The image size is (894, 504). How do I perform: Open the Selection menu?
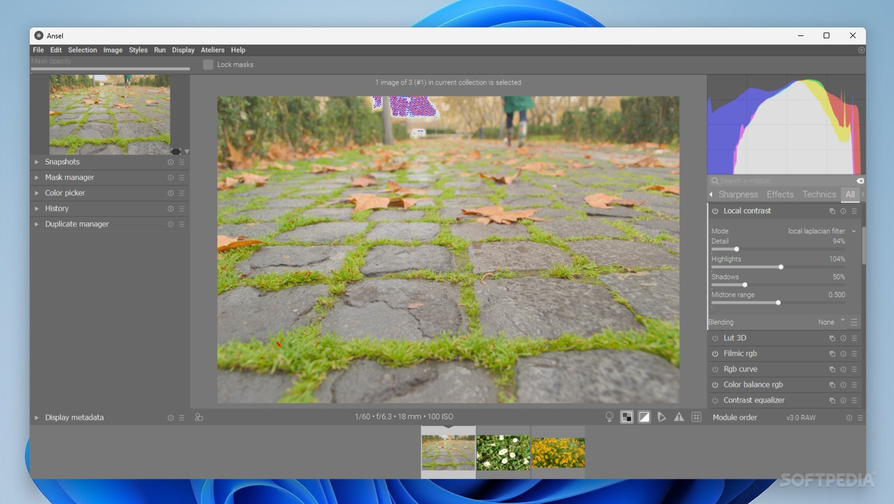[82, 50]
